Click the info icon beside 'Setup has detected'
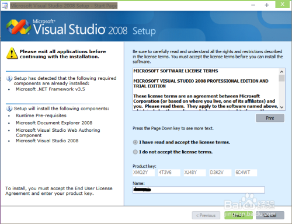The height and width of the screenshot is (224, 292). [x=9, y=79]
